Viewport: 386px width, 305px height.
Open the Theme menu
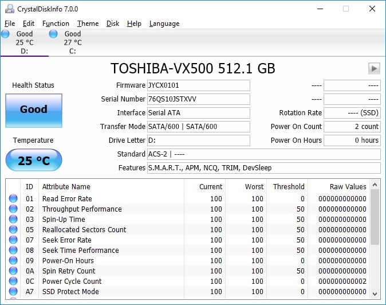(88, 24)
